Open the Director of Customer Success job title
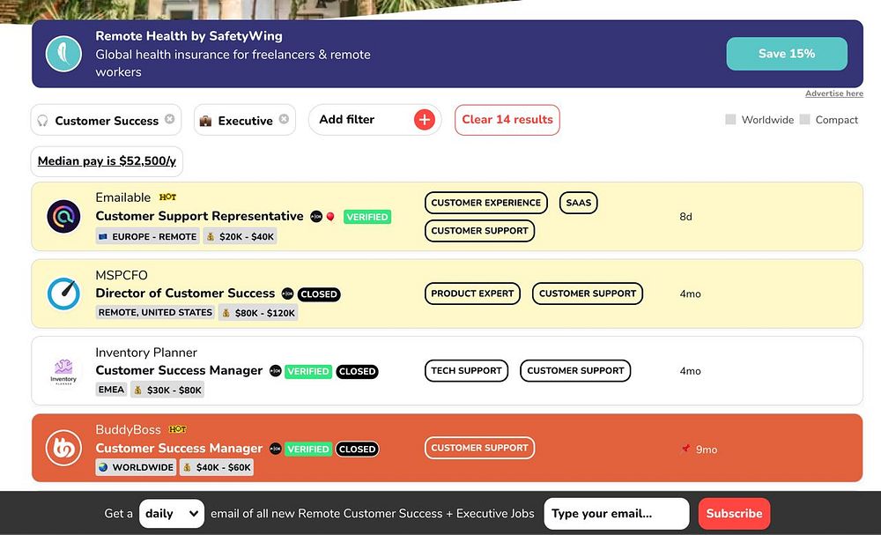This screenshot has width=881, height=535. 185,293
